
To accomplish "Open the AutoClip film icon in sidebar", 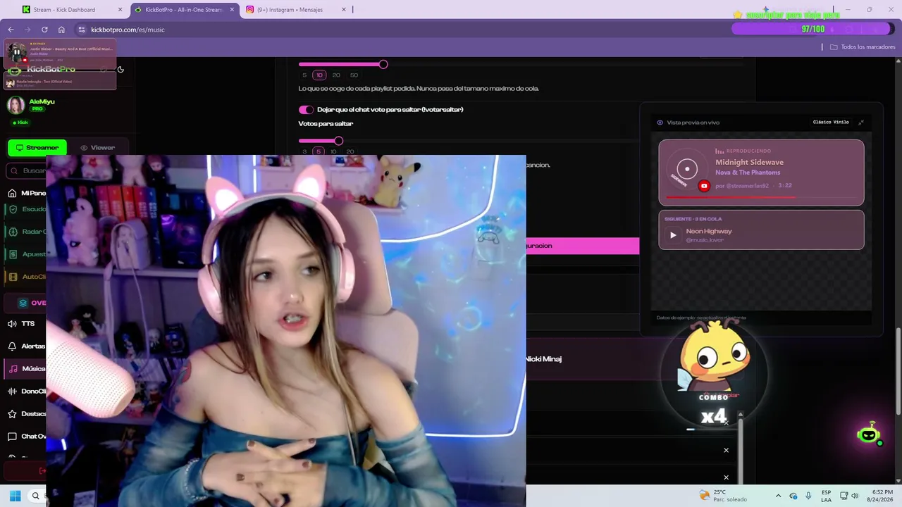I will (12, 277).
